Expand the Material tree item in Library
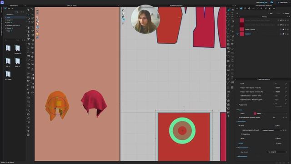The height and width of the screenshot is (164, 291). [5, 28]
